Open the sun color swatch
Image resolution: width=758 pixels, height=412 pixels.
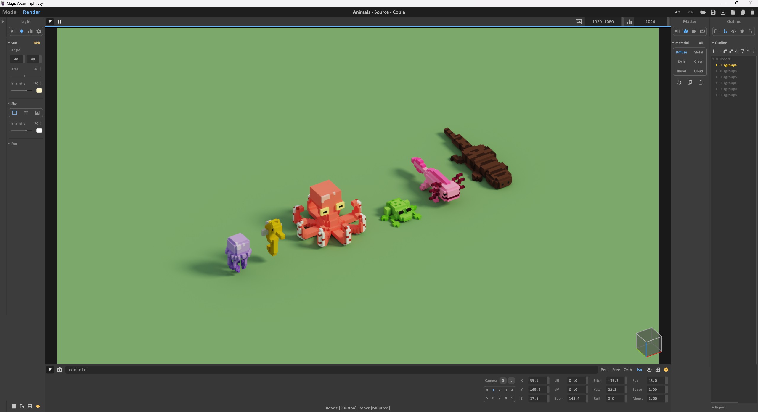(39, 91)
